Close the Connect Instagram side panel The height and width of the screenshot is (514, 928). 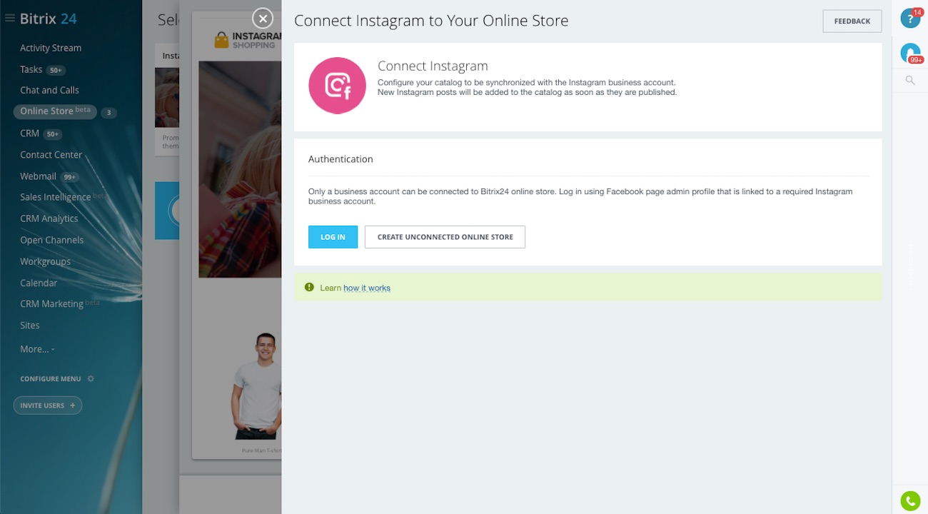(263, 19)
